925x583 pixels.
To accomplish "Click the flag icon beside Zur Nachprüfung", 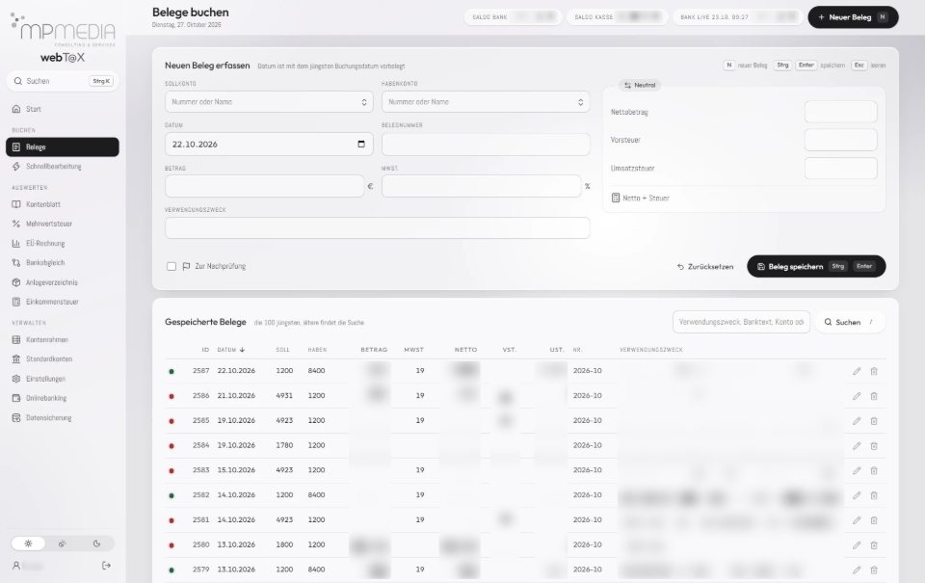I will [186, 266].
